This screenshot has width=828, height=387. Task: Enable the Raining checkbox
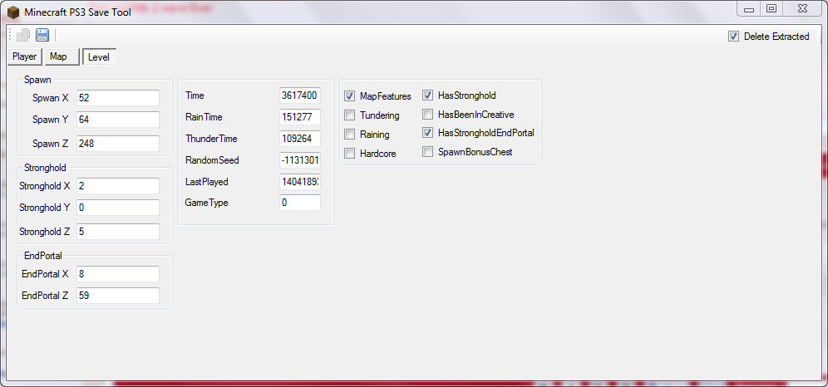[x=349, y=134]
